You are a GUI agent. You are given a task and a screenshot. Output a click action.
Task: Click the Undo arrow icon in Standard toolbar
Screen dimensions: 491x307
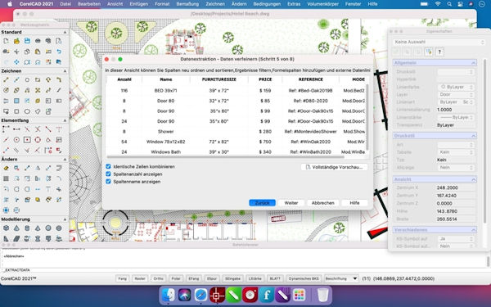(x=59, y=52)
